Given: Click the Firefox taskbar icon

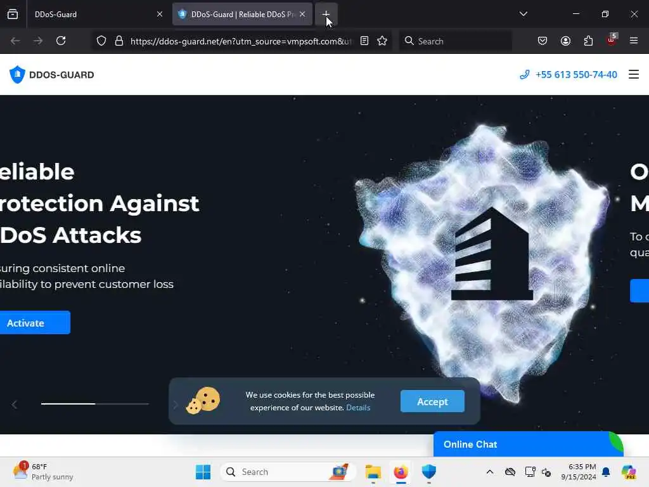Looking at the screenshot, I should (x=401, y=472).
